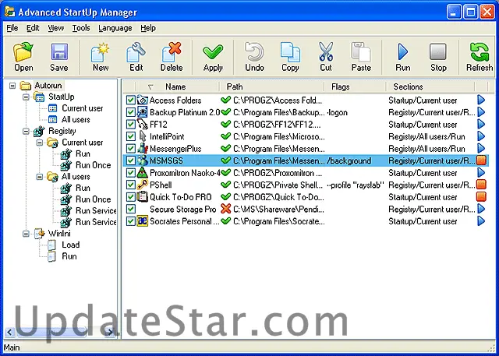
Task: Click stop square for PShell row
Action: point(481,185)
